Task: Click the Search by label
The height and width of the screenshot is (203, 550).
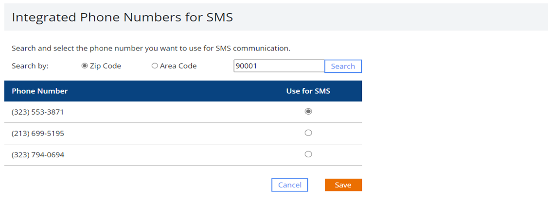Action: [30, 66]
